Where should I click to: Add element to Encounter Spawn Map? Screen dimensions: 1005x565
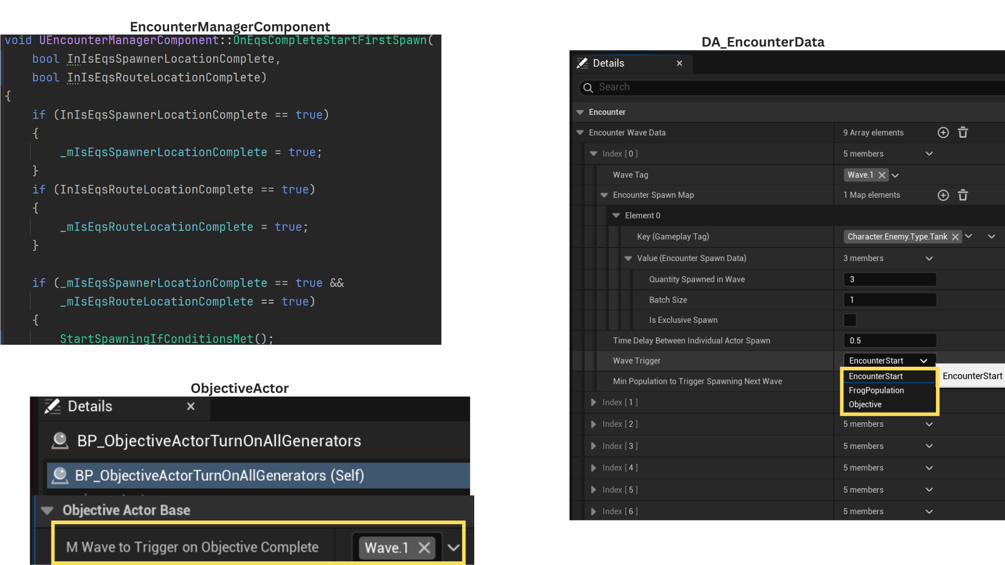[943, 195]
